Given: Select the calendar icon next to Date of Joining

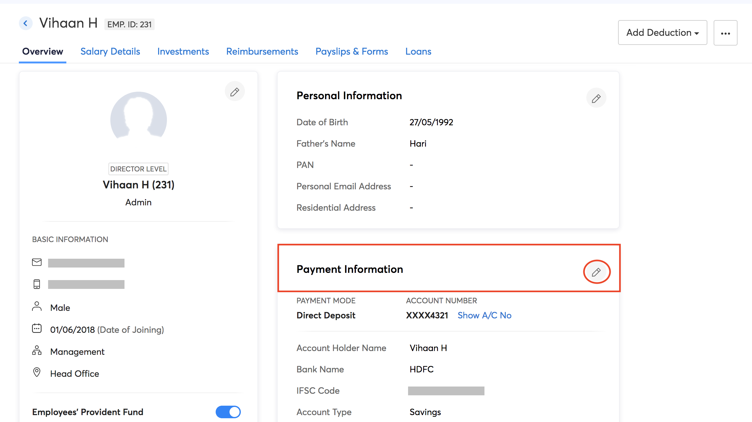Looking at the screenshot, I should click(37, 328).
